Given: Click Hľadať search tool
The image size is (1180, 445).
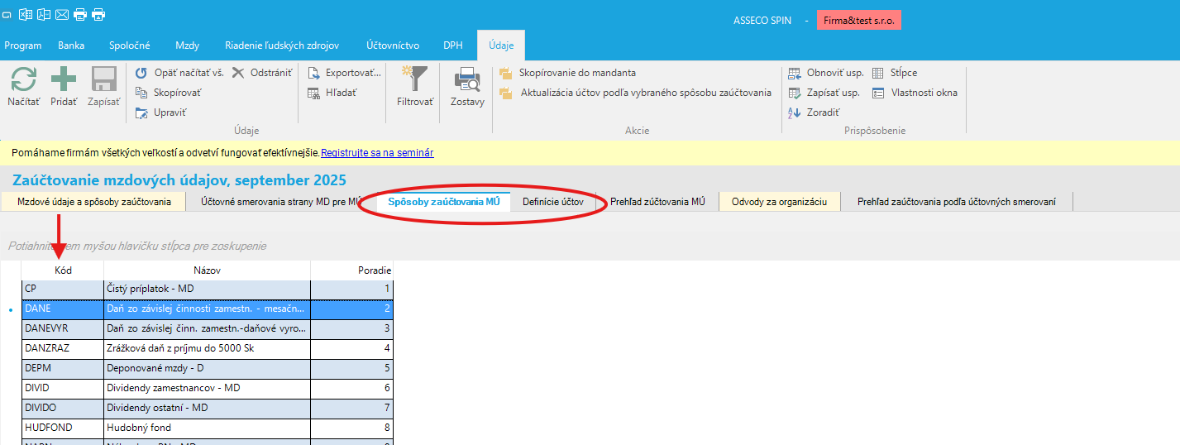Looking at the screenshot, I should (314, 93).
